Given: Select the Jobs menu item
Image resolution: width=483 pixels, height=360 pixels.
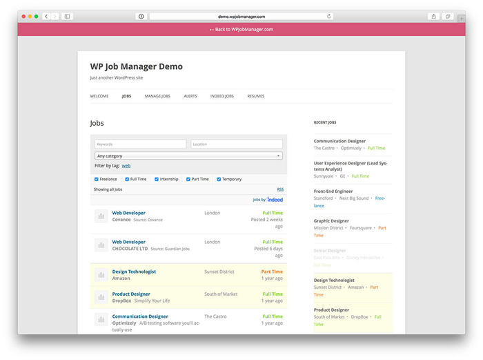Looking at the screenshot, I should click(126, 96).
